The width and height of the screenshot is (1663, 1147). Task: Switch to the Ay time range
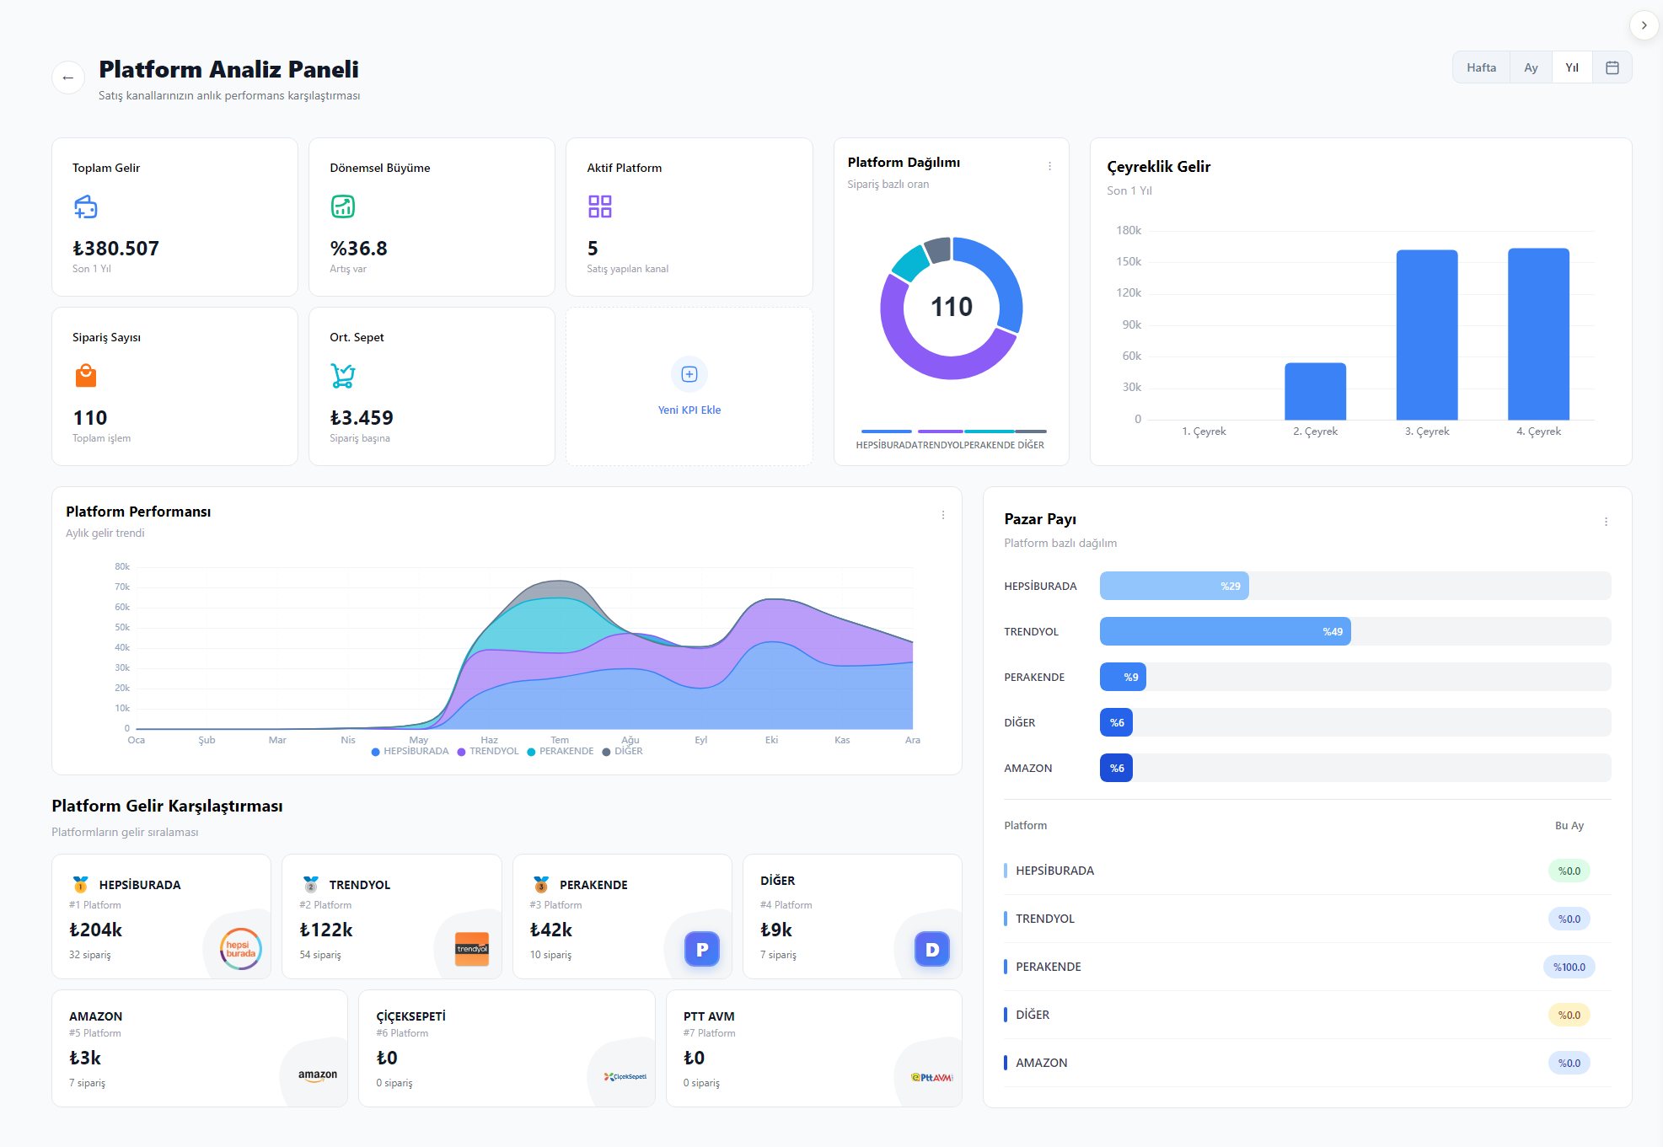tap(1531, 67)
